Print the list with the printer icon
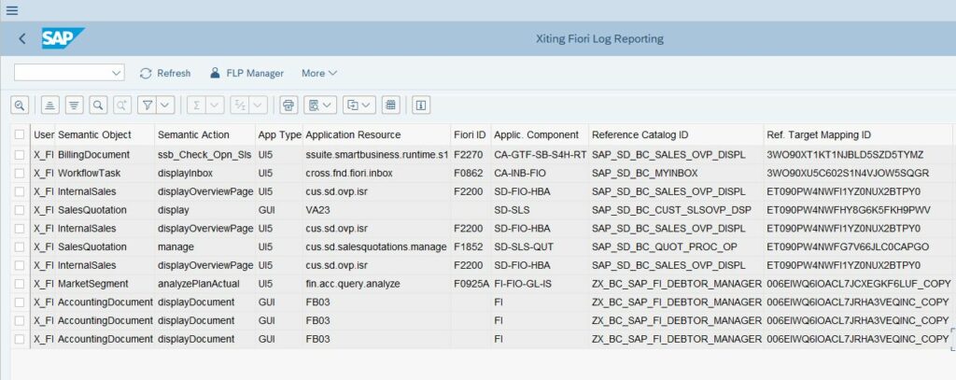This screenshot has height=380, width=956. 288,105
